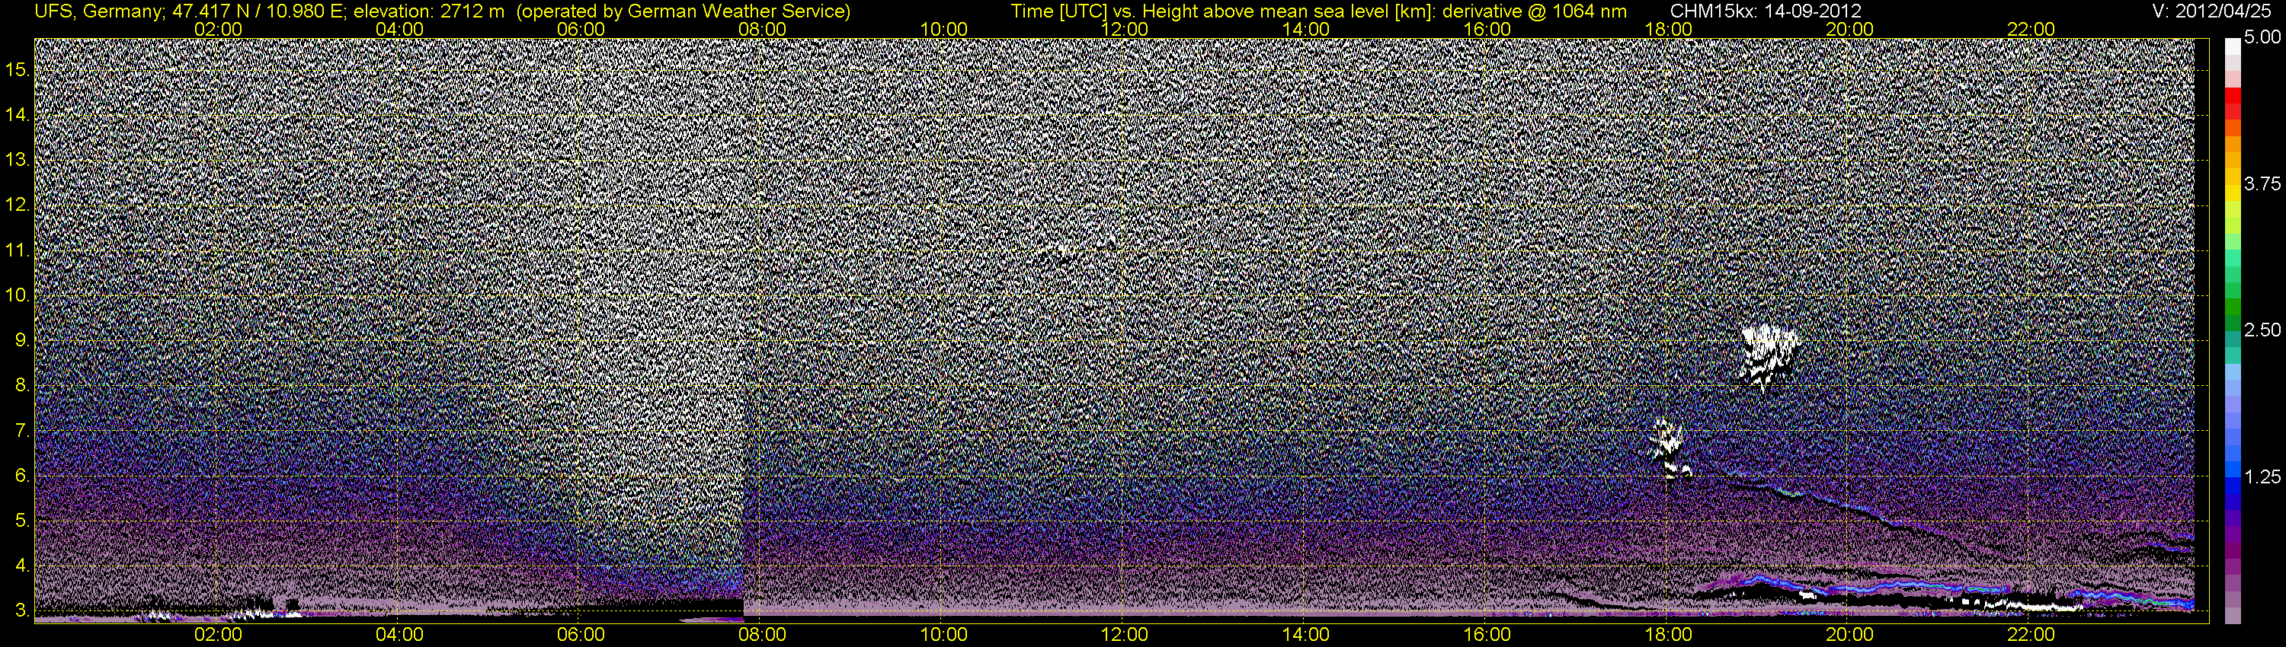
Task: Click the 'Time [UTC] vs. Height' plot title
Action: pyautogui.click(x=1319, y=11)
